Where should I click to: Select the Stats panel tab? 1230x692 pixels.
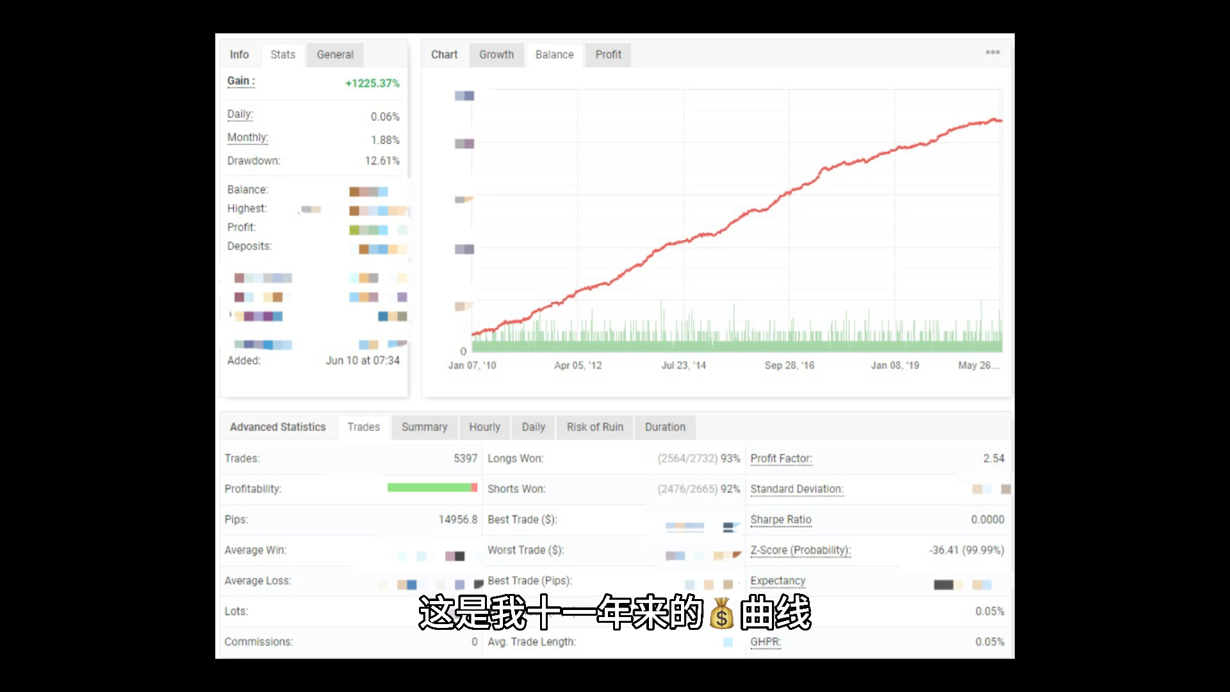[283, 54]
